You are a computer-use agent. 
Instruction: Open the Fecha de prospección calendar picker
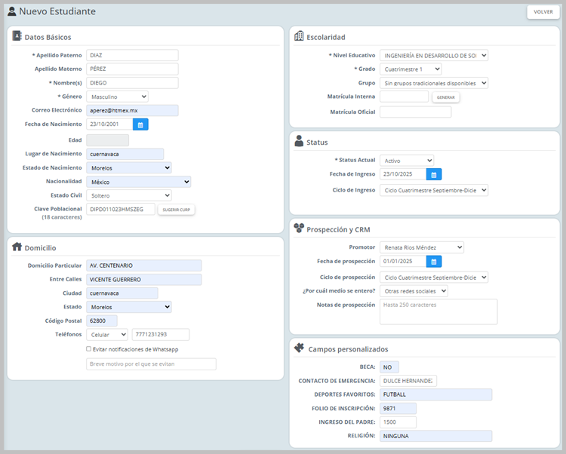point(434,262)
